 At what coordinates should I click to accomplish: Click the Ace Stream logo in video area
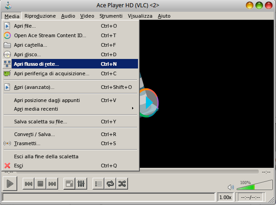tap(149, 103)
